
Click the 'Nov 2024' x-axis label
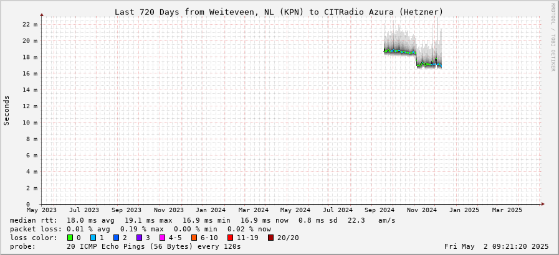pos(422,211)
